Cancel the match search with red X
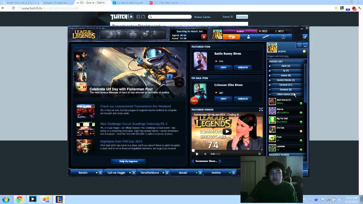This screenshot has height=204, width=363. (x=204, y=37)
